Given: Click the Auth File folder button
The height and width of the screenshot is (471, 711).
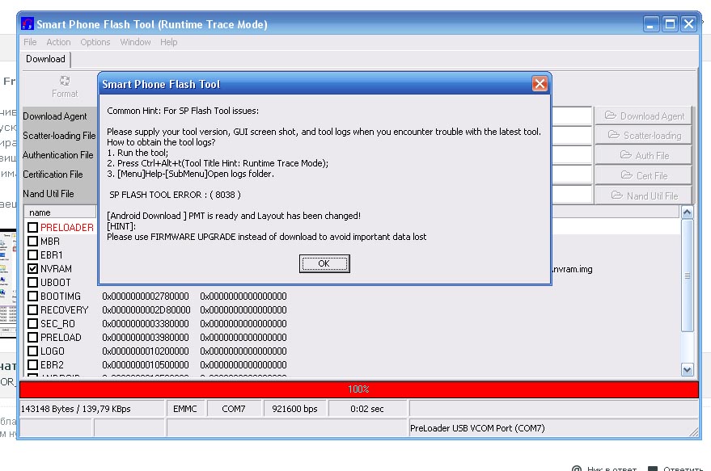Looking at the screenshot, I should tap(644, 155).
